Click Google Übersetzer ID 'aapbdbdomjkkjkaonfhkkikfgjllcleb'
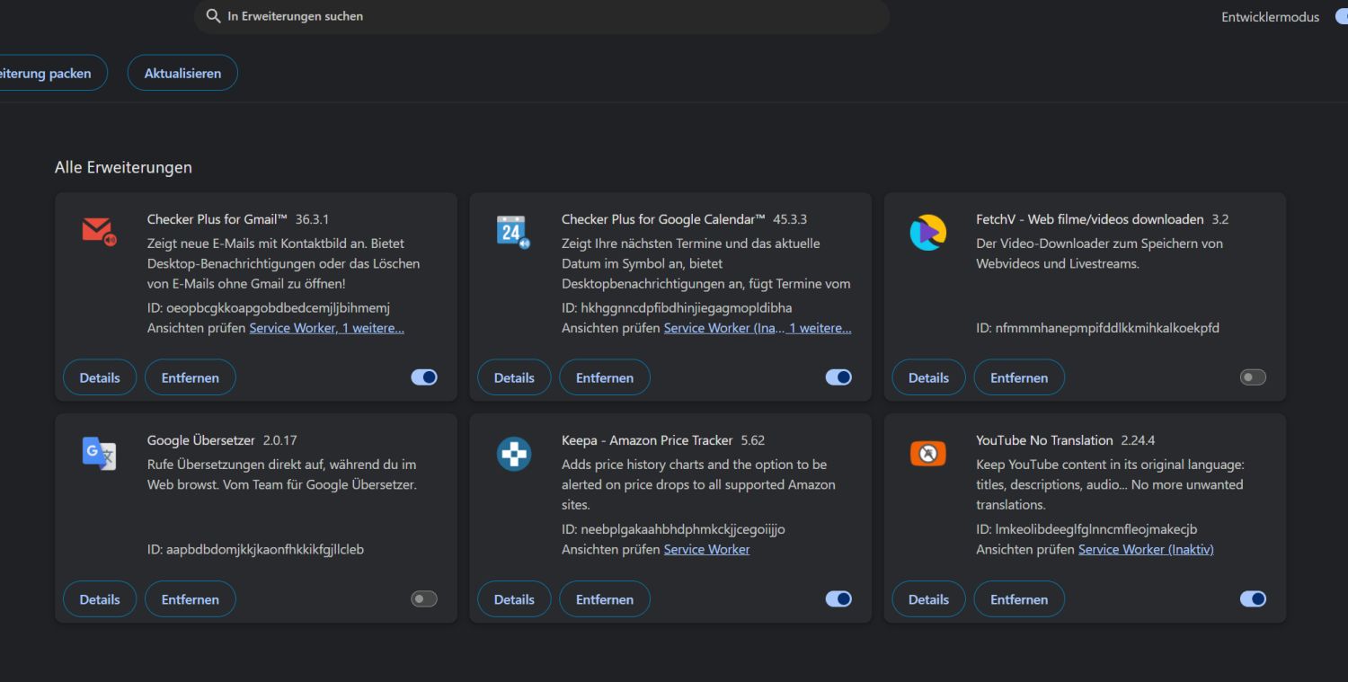Screen dimensions: 1348x682 265,549
